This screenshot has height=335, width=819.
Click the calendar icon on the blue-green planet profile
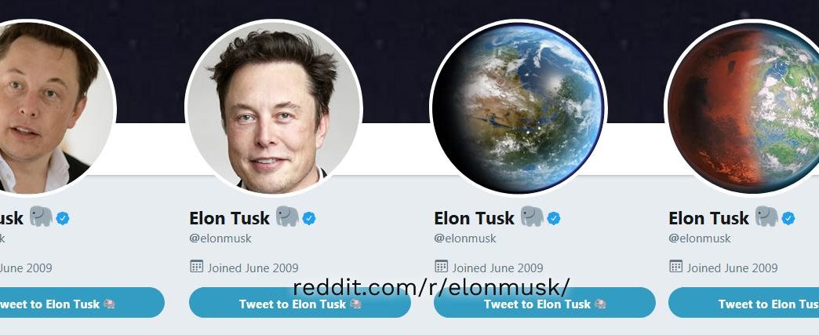[x=441, y=267]
